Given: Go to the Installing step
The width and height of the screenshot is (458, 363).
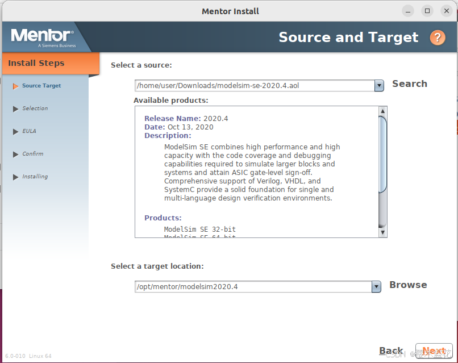Looking at the screenshot, I should point(35,177).
